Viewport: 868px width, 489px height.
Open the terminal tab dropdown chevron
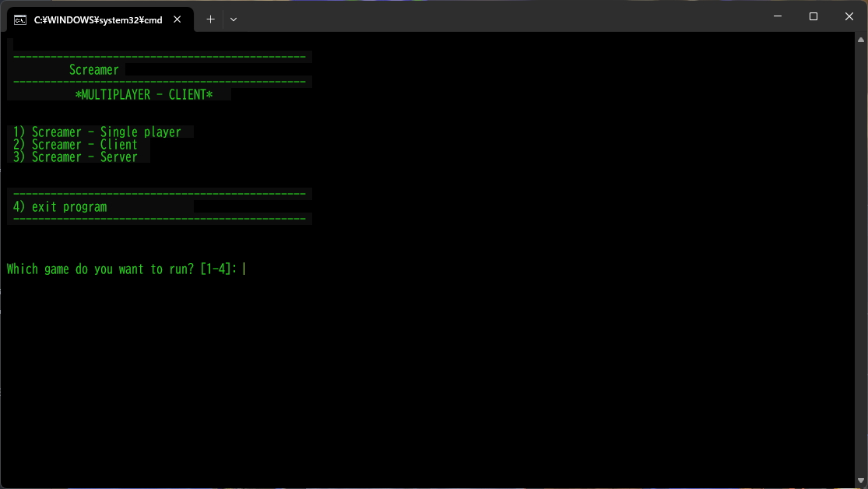[x=234, y=19]
